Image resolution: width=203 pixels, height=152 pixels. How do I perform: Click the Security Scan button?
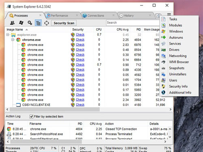[64, 23]
